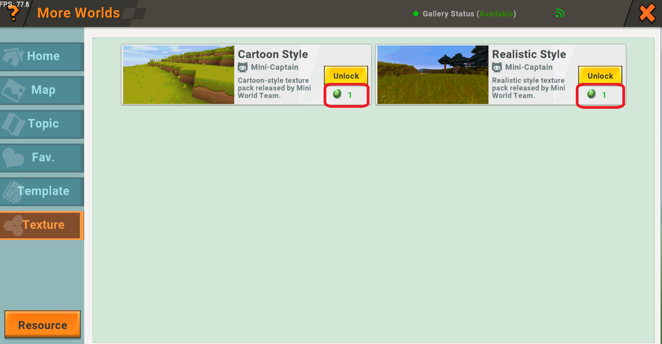Click the FPS counter text

click(14, 4)
